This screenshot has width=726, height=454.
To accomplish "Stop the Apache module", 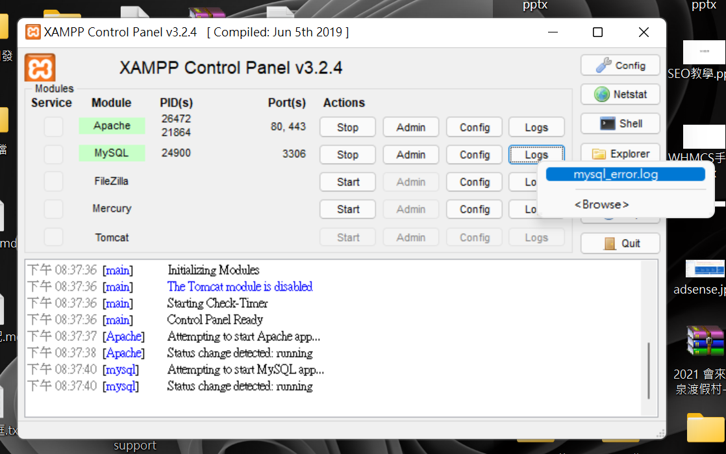I will click(347, 127).
